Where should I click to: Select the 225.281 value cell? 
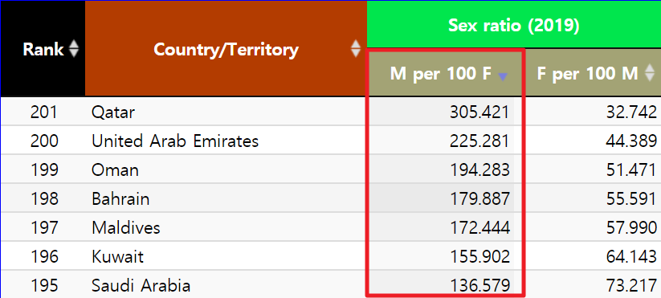click(446, 141)
